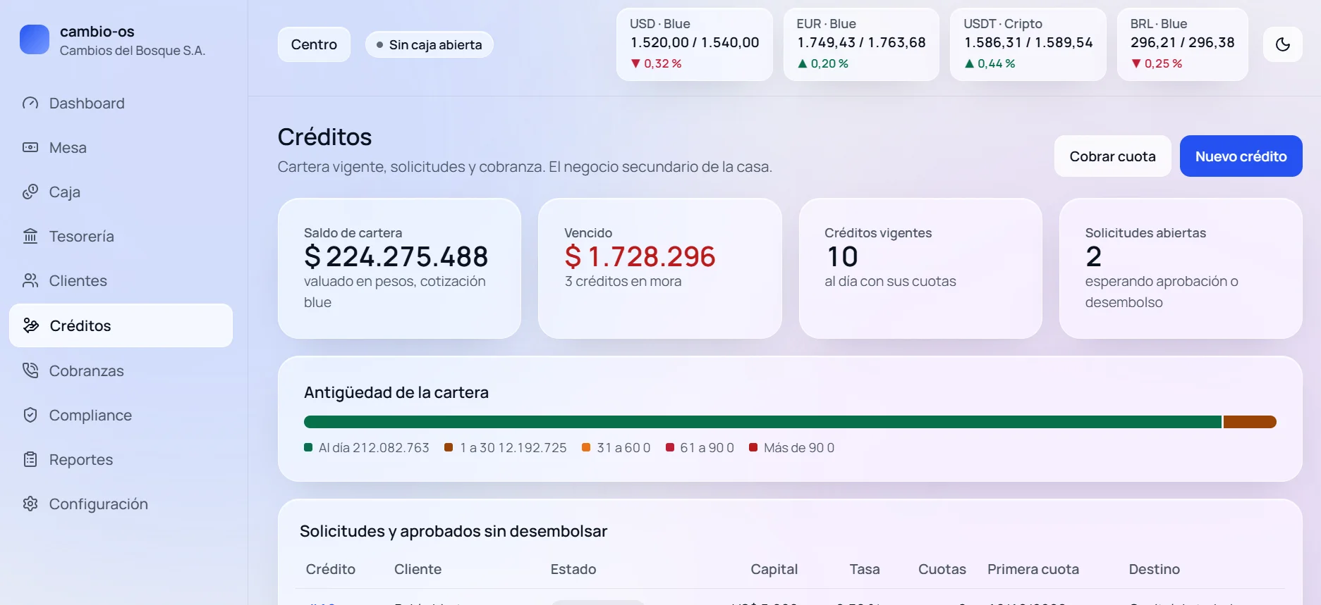Click the BRL · Blue rate card

coord(1183,44)
